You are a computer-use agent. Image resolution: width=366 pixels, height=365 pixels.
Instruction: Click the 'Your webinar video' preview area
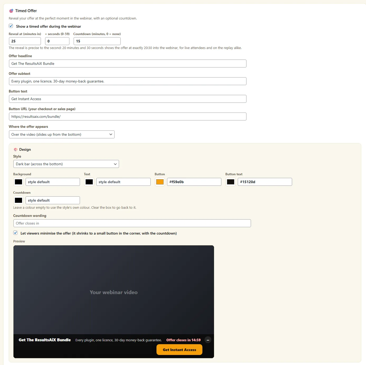(x=114, y=292)
